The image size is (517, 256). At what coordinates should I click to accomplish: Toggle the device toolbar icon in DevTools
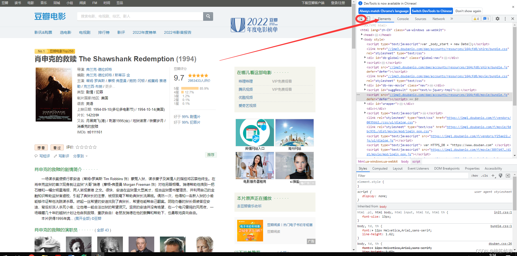pos(368,19)
